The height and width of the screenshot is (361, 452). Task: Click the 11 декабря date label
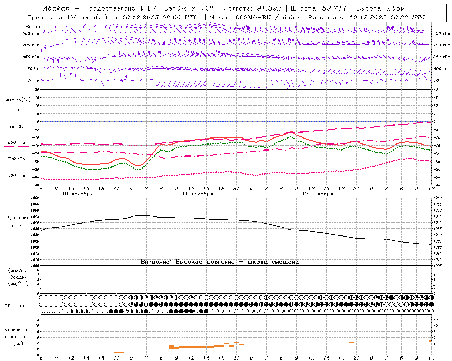click(x=197, y=194)
